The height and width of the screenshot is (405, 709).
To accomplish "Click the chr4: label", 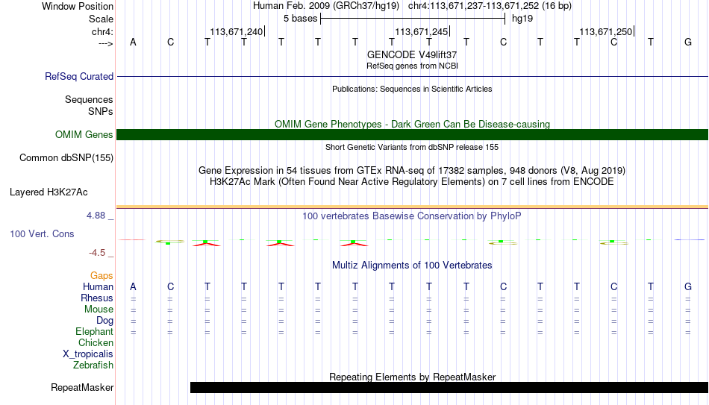I will click(103, 31).
